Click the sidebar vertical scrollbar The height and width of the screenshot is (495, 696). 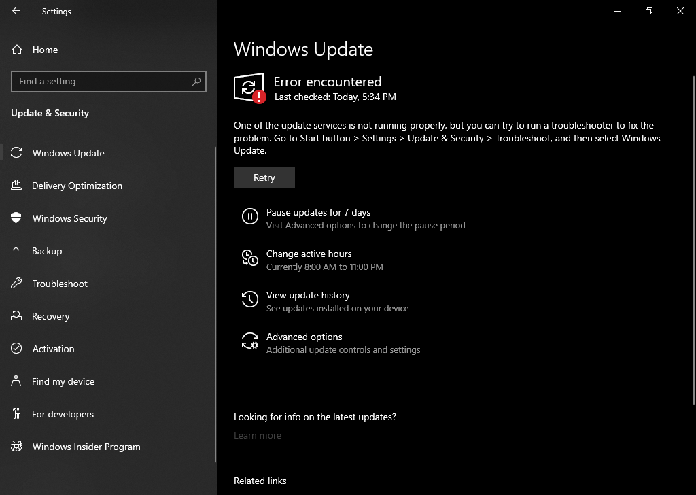[x=215, y=305]
